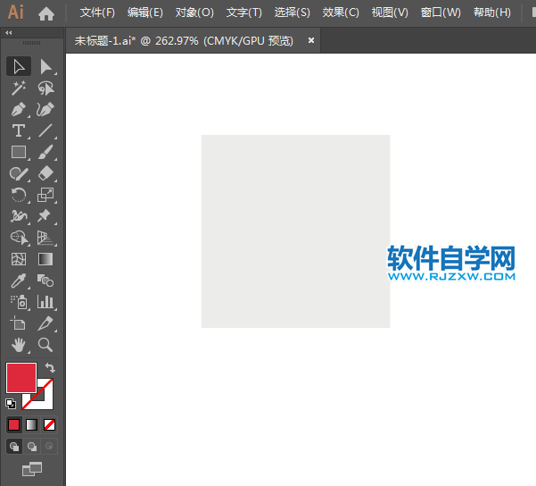Choose the Artboard tool
Screen dimensions: 536x486
[19, 323]
